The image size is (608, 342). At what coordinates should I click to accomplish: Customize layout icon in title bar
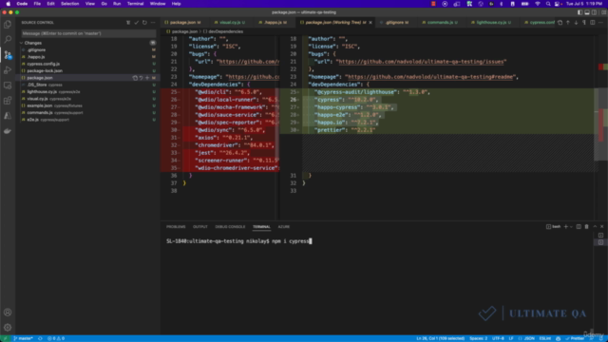[604, 12]
